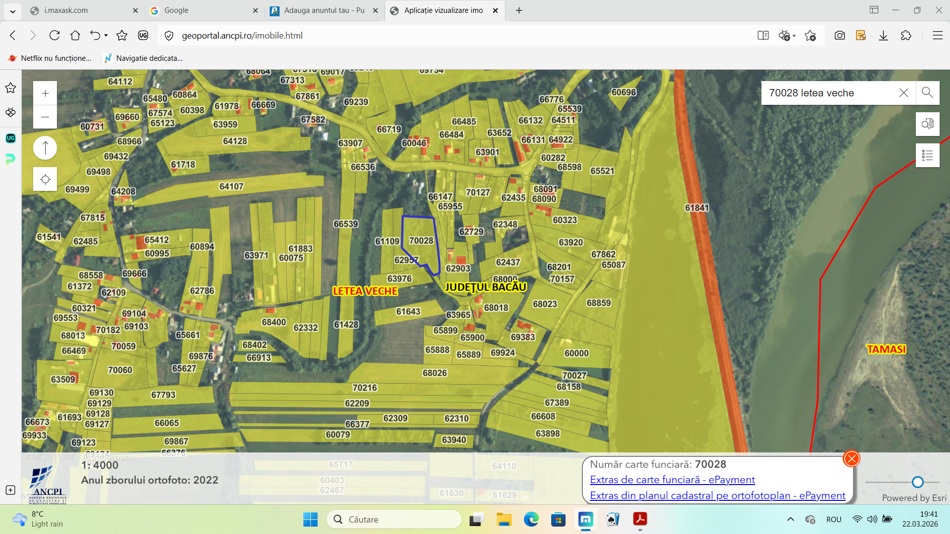Clear the search text with X
Image resolution: width=950 pixels, height=534 pixels.
[903, 93]
